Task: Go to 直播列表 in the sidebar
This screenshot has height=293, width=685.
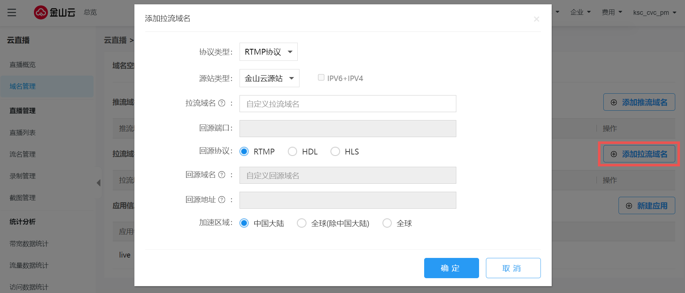Action: tap(23, 133)
